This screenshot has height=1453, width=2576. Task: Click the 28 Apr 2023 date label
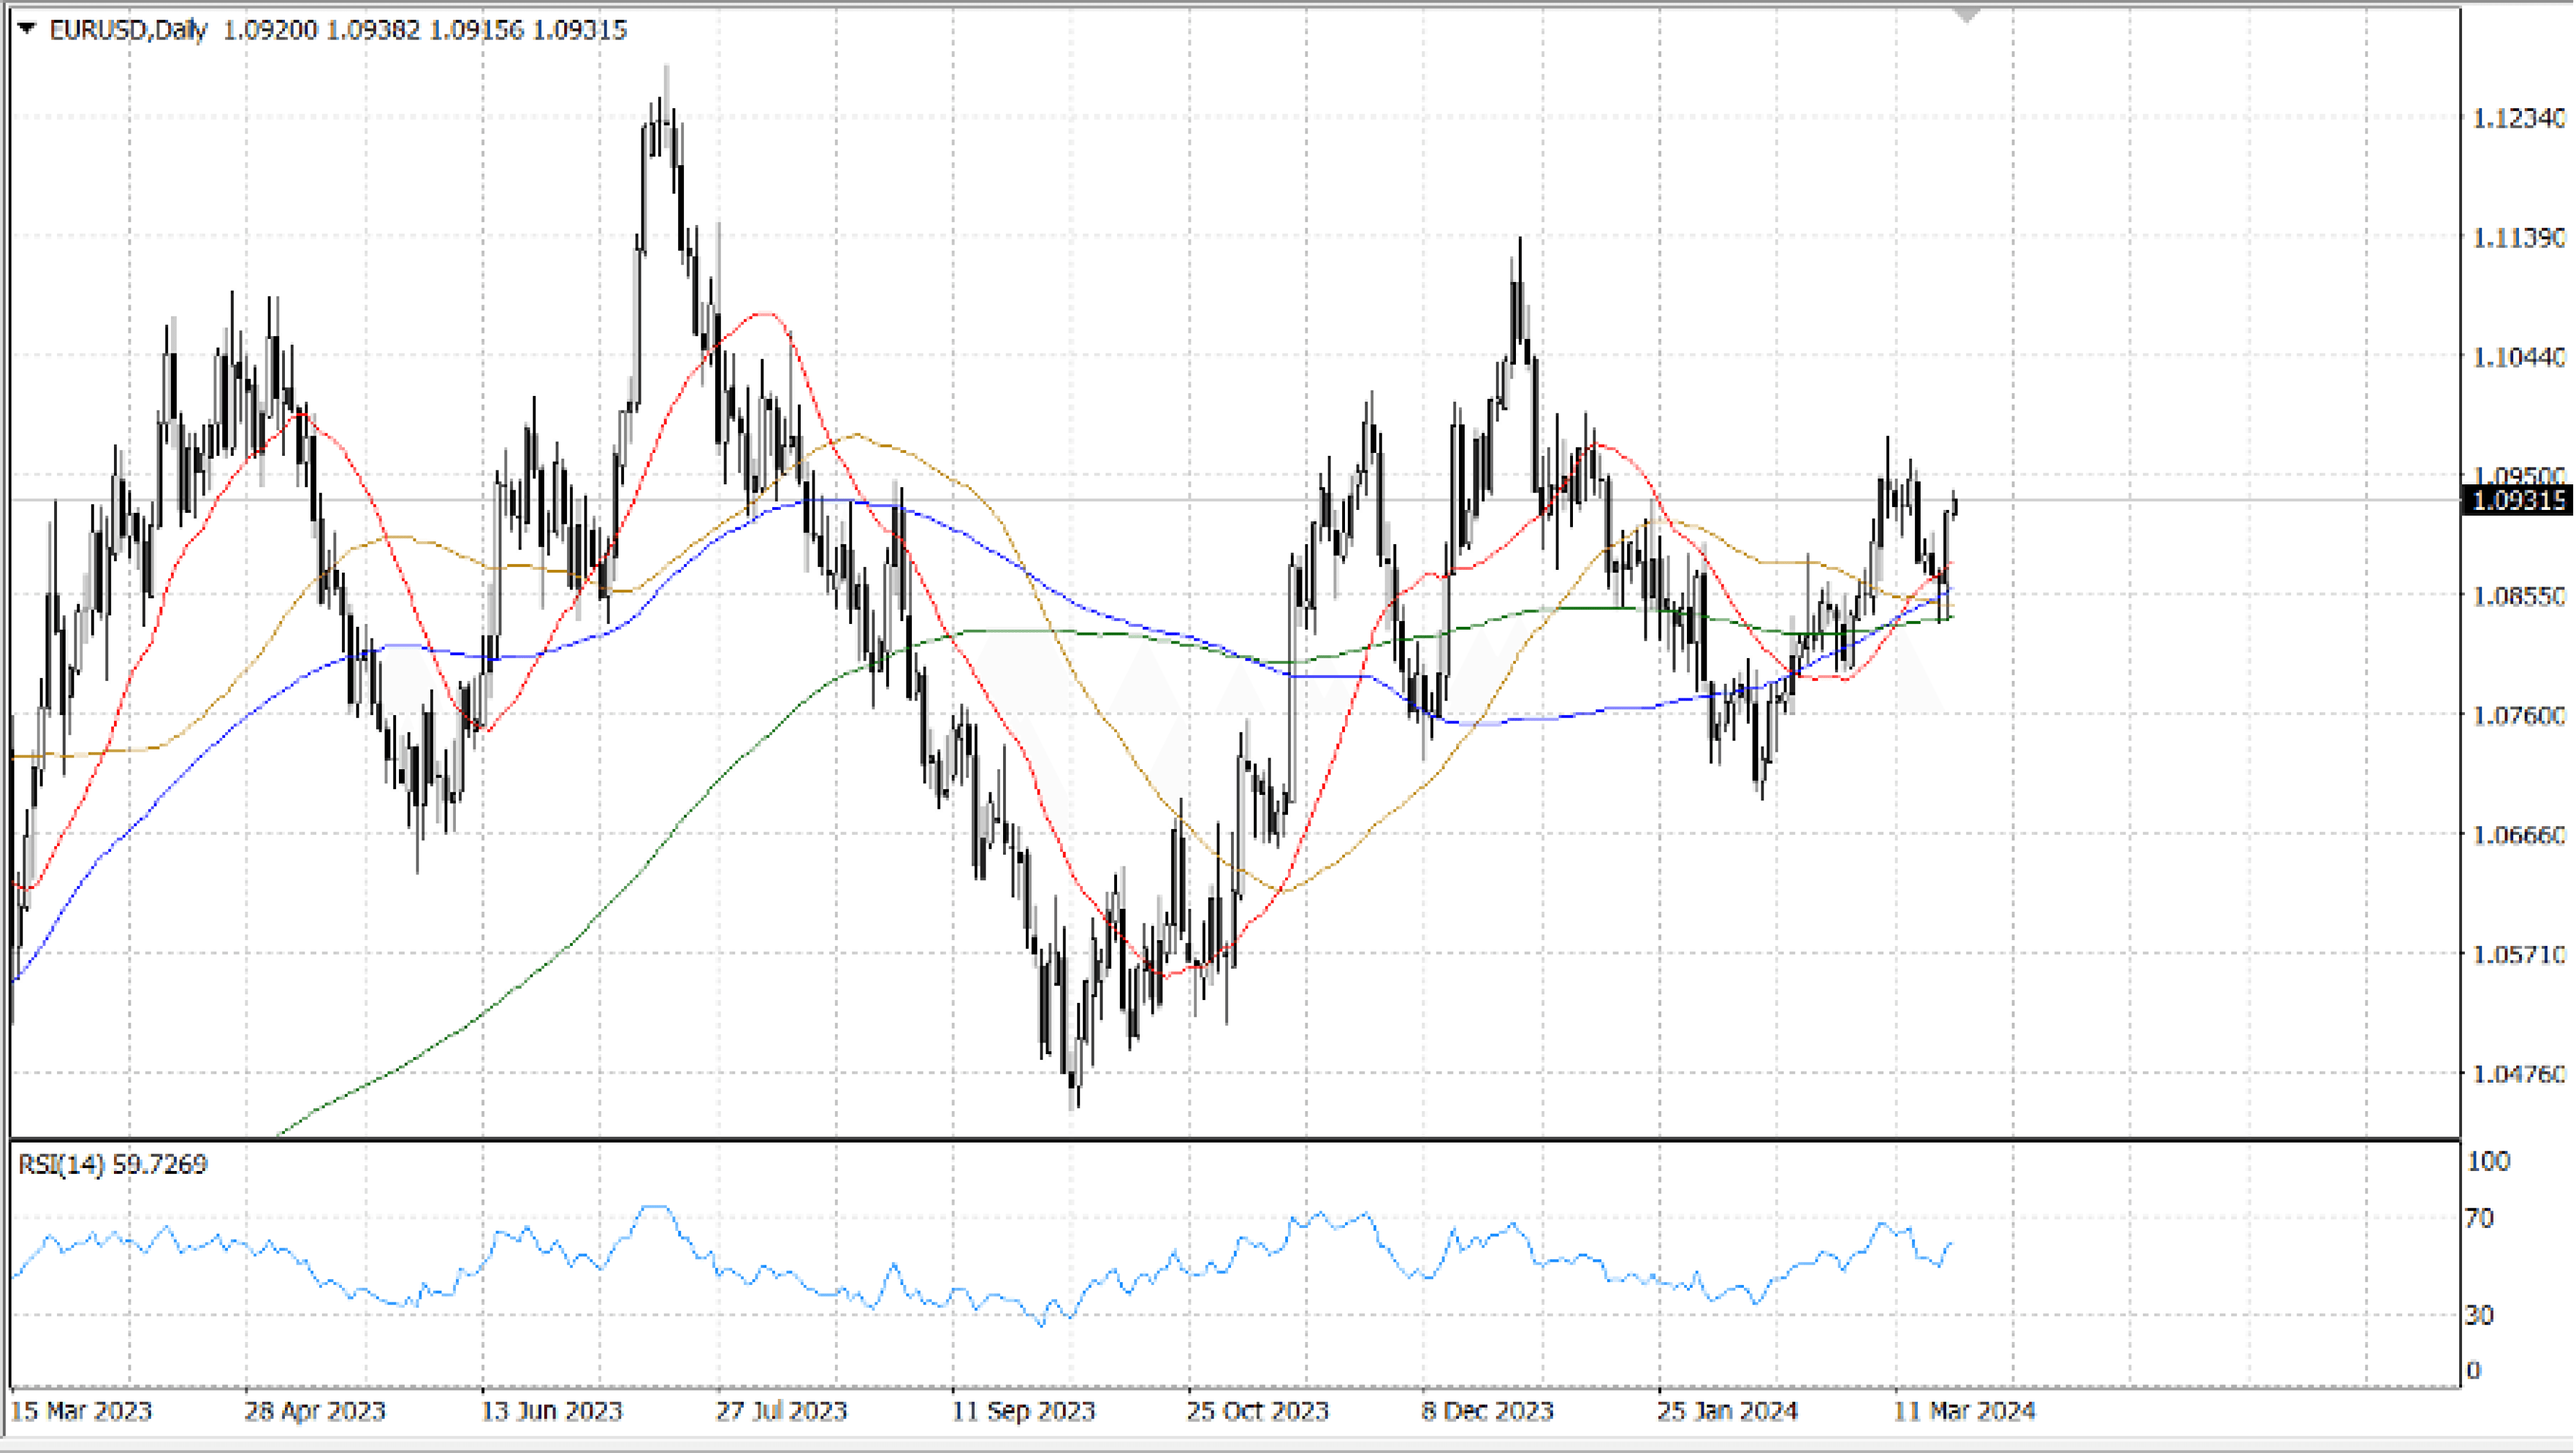click(315, 1411)
